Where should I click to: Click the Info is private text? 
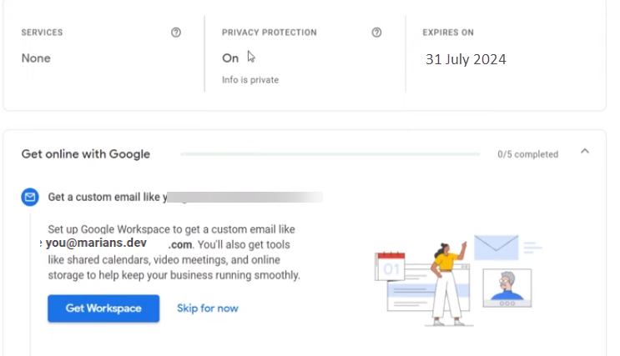click(250, 80)
